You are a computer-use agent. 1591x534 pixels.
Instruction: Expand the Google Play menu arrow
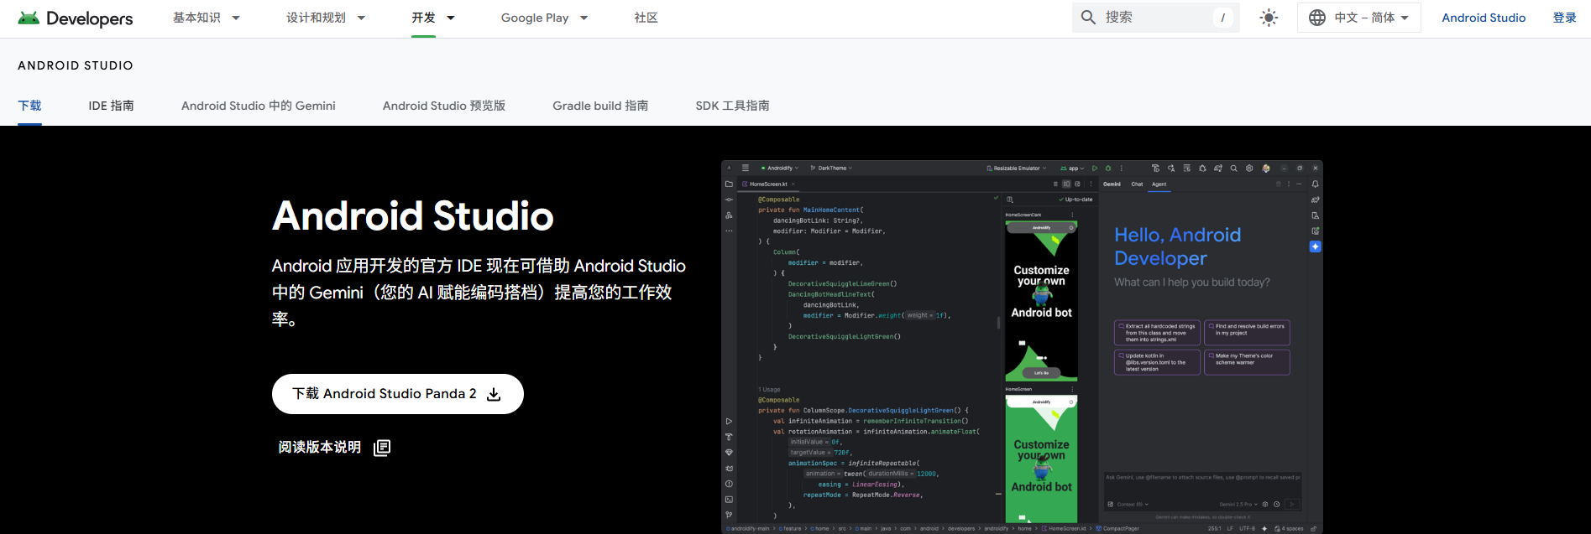click(584, 18)
